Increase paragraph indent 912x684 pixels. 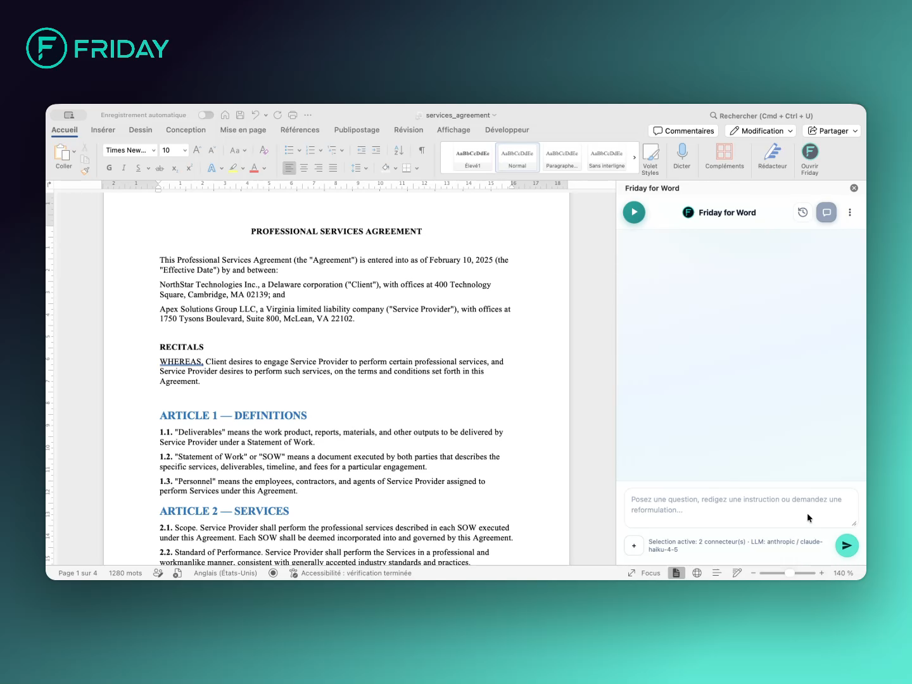(376, 150)
